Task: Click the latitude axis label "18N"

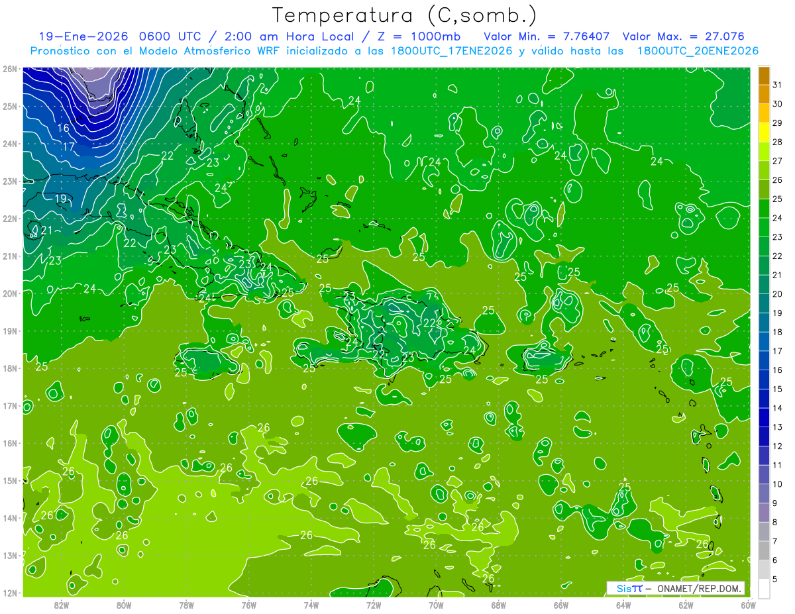Action: tap(9, 368)
